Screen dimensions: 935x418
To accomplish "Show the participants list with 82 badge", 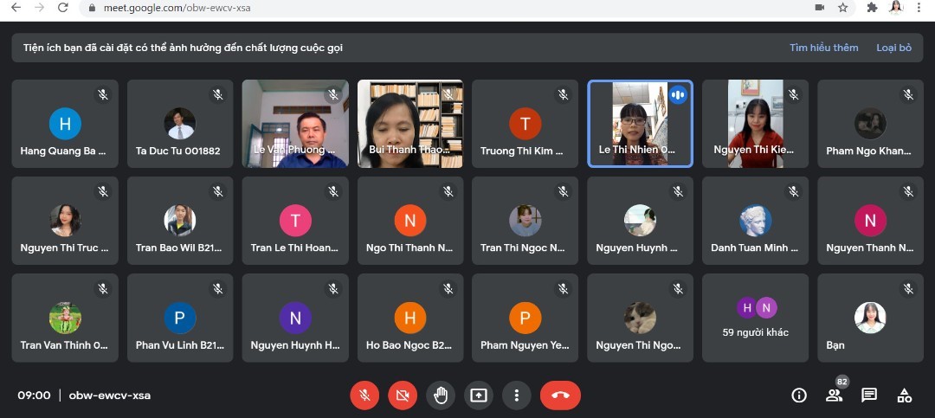I will tap(834, 395).
